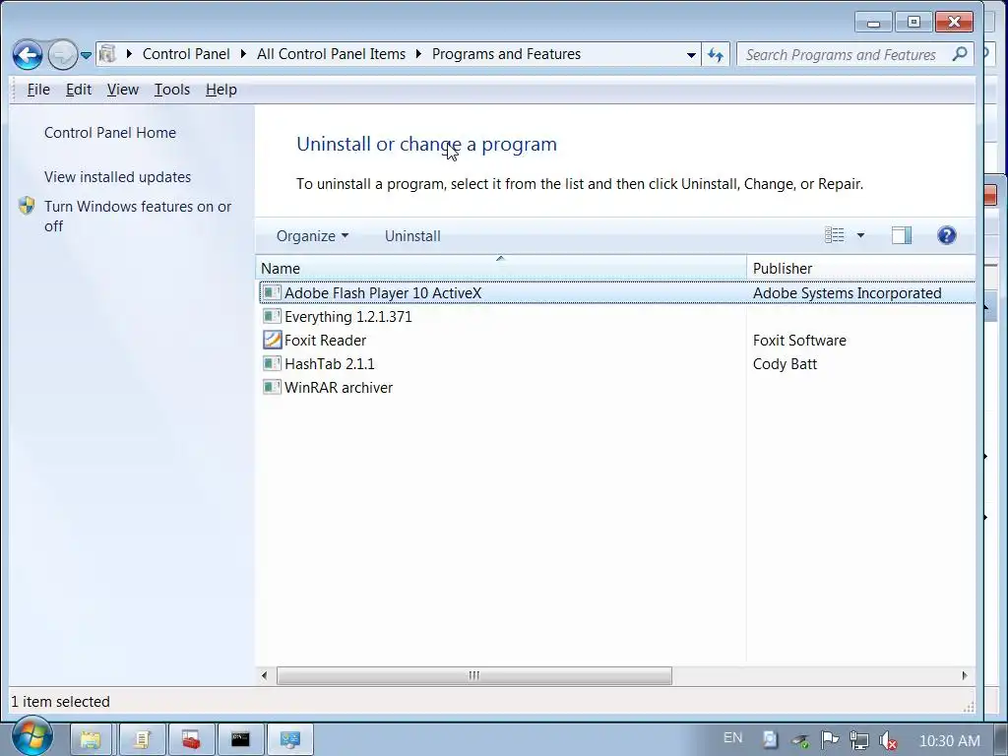The image size is (1008, 756).
Task: Open the Windows Start orb
Action: pyautogui.click(x=31, y=736)
